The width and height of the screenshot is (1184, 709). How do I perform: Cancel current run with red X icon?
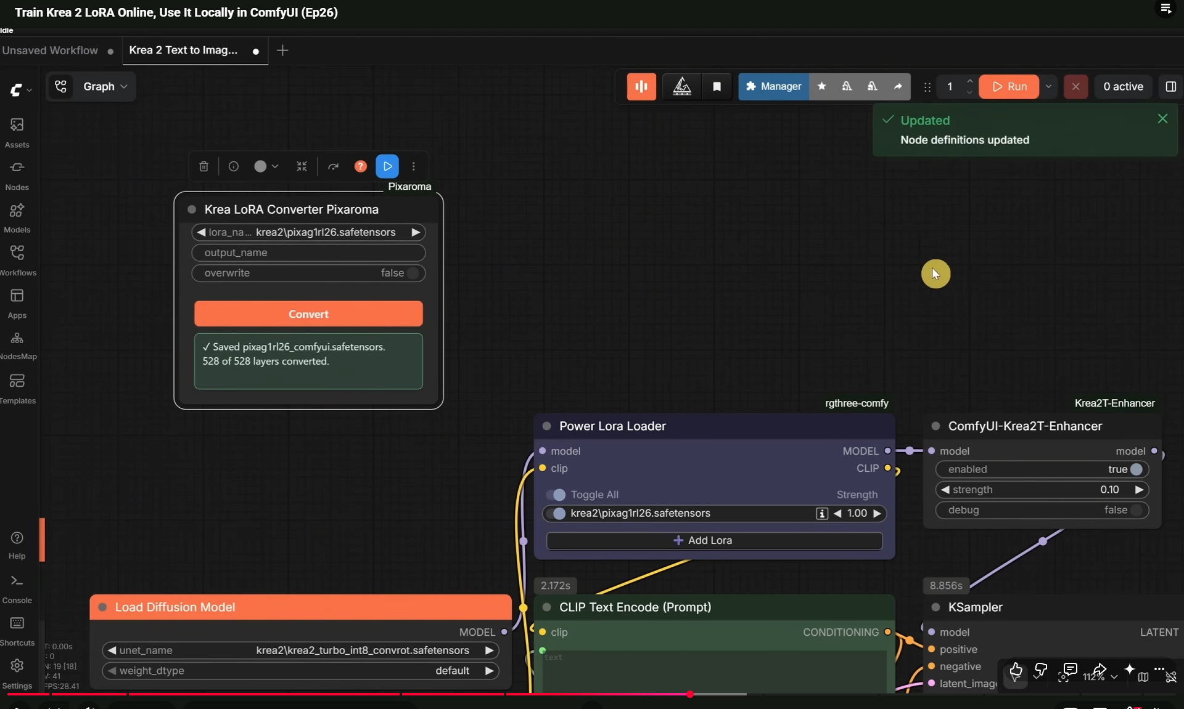(1075, 87)
